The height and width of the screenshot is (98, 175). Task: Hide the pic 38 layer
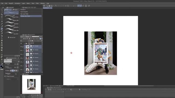(x=21, y=54)
